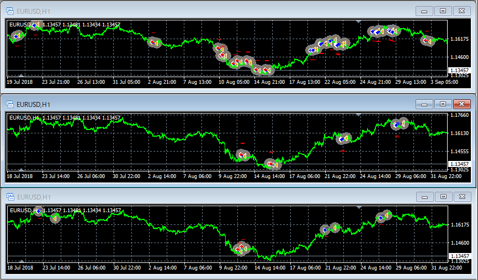The height and width of the screenshot is (280, 478).
Task: Close the top EURUSD,H1 chart window
Action: coord(462,11)
